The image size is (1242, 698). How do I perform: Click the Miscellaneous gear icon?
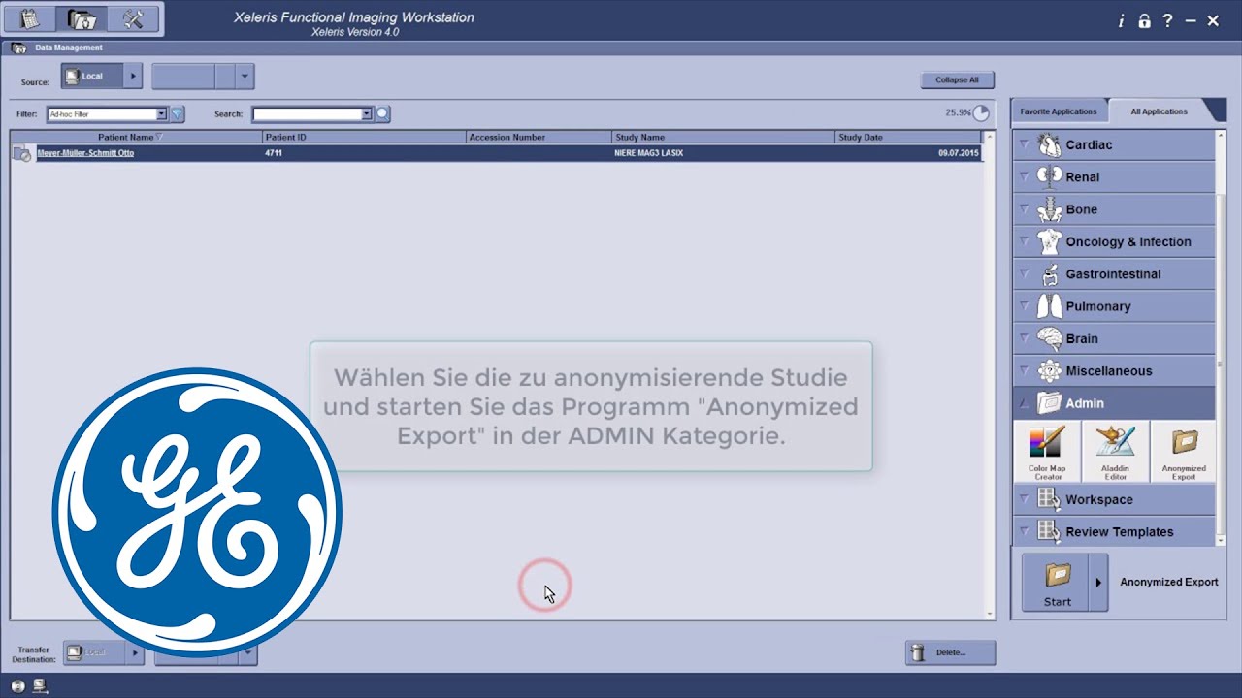[1049, 370]
